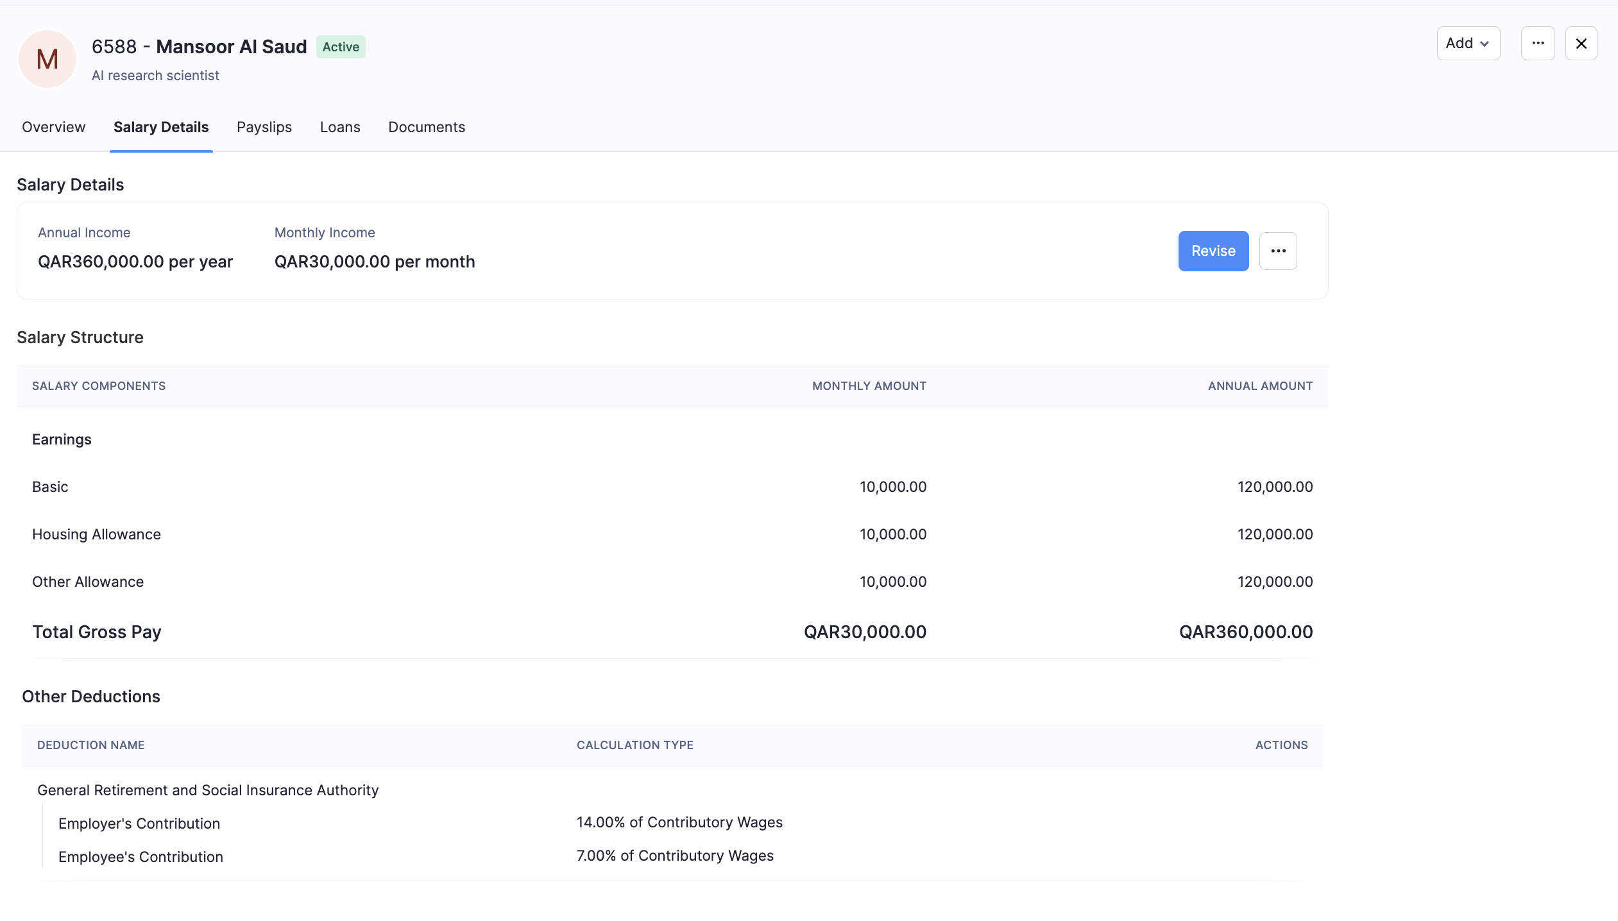This screenshot has width=1618, height=921.
Task: Click the M avatar profile picture
Action: (x=47, y=59)
